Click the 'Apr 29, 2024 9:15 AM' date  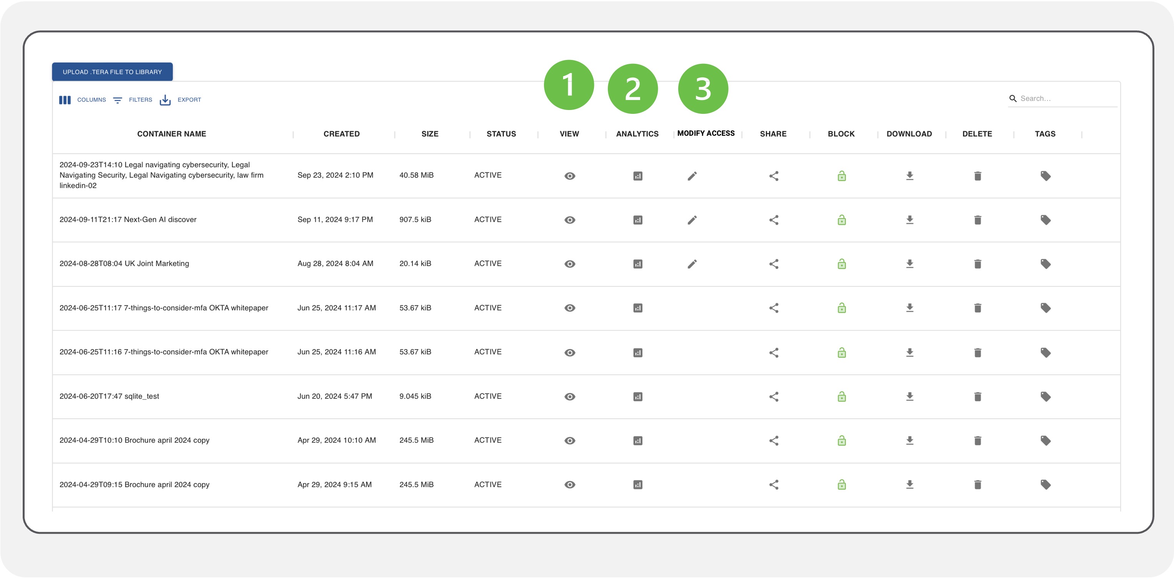pos(335,485)
